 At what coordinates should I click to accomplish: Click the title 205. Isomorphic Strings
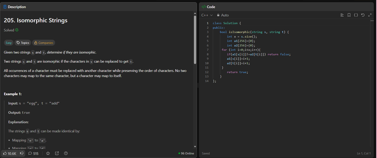click(x=36, y=21)
